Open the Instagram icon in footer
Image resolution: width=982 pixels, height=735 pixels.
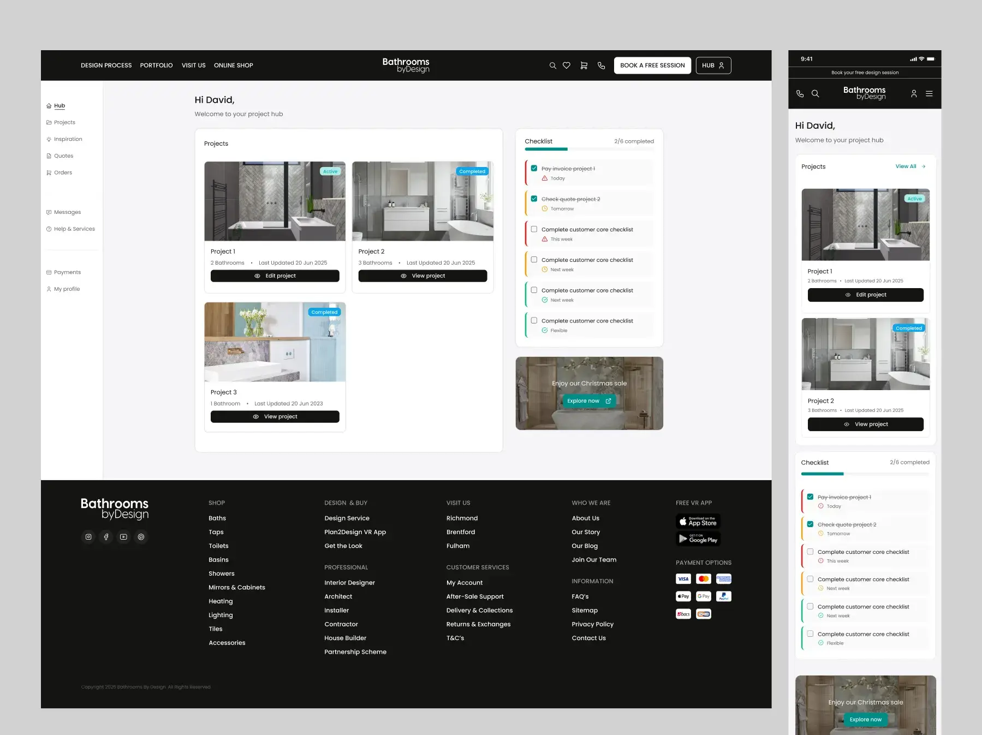[88, 537]
